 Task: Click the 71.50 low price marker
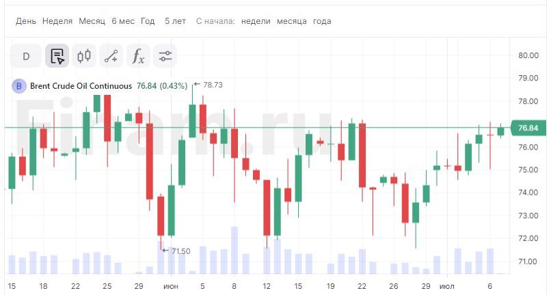click(x=180, y=251)
